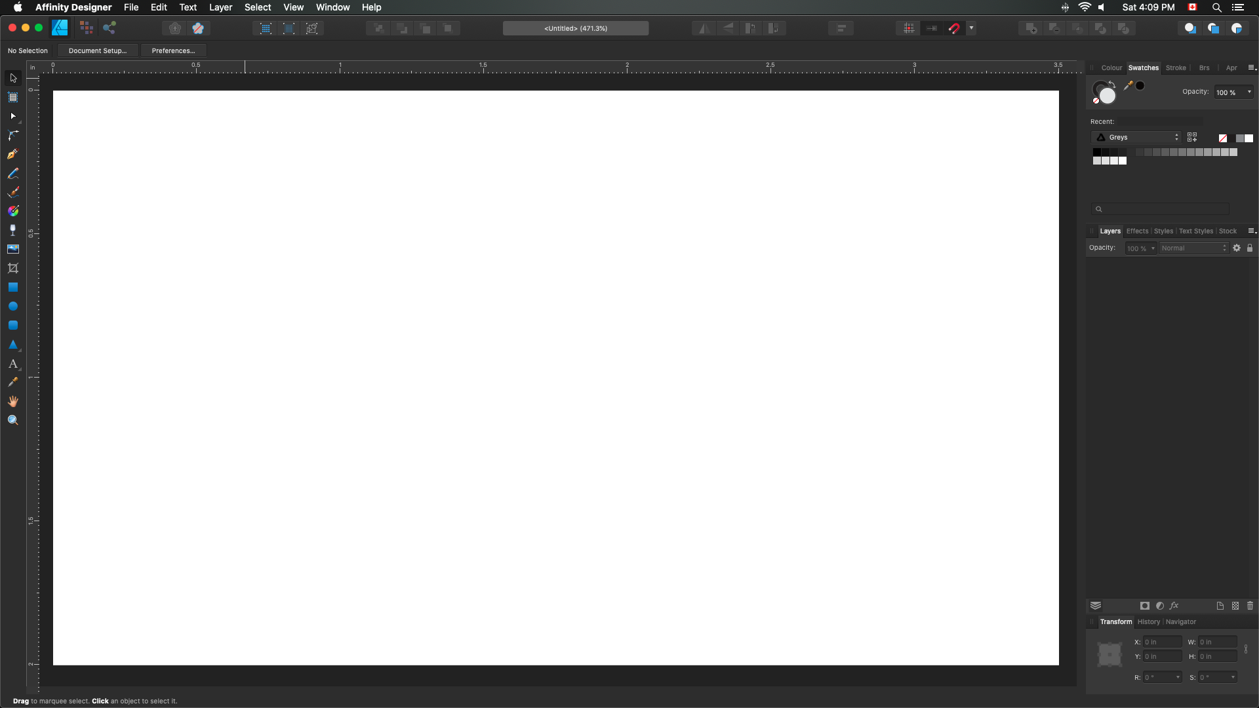This screenshot has height=708, width=1259.
Task: Select the Rectangle shape tool
Action: [13, 287]
